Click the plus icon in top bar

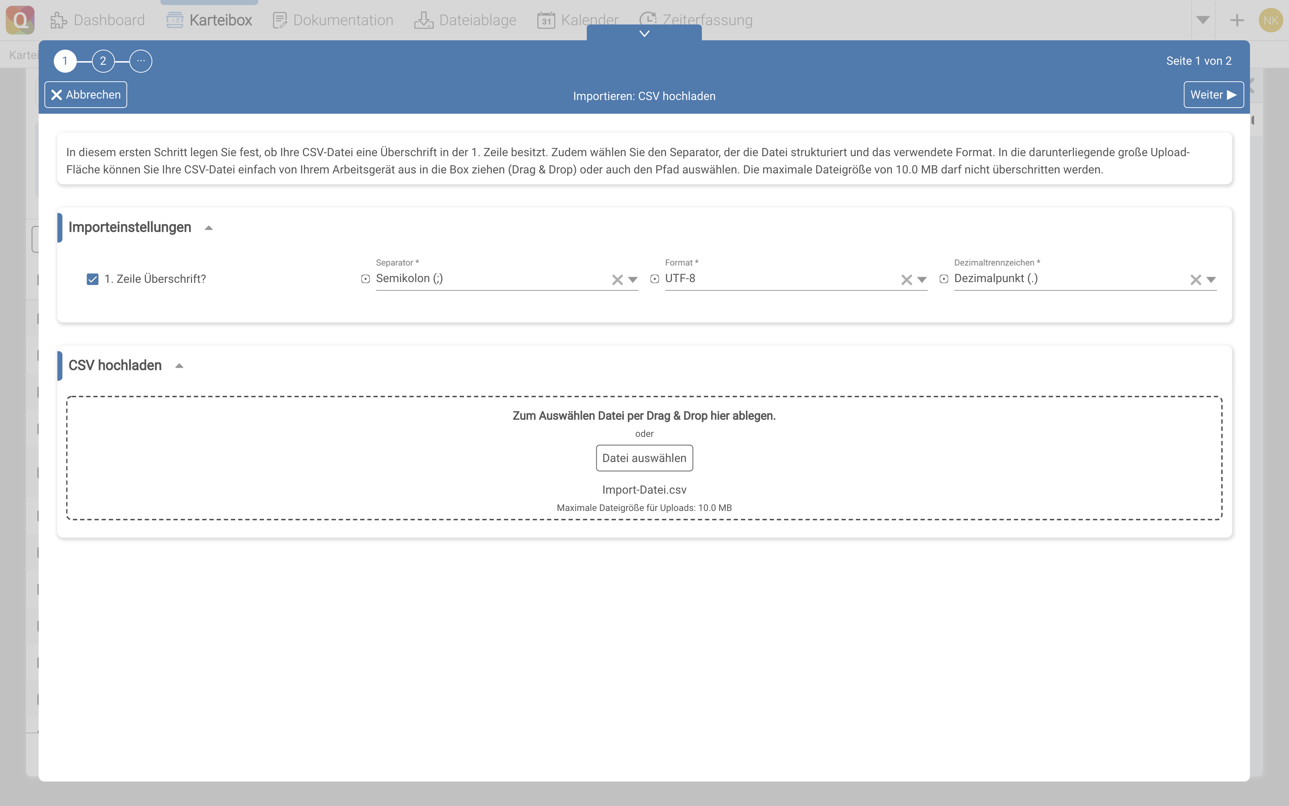pos(1237,20)
